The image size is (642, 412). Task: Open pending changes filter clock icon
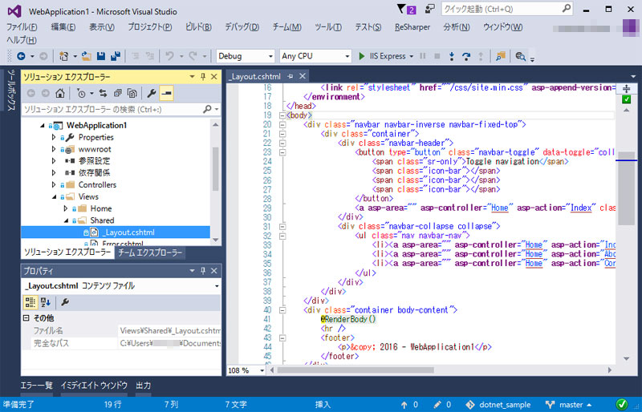click(81, 93)
